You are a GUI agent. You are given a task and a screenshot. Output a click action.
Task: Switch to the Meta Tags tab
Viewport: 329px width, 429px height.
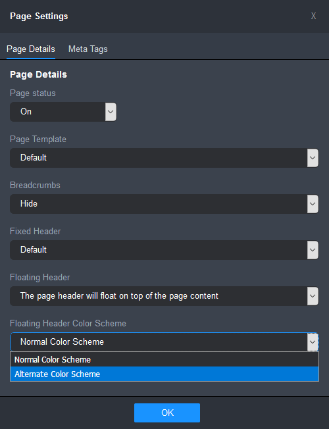(x=88, y=49)
